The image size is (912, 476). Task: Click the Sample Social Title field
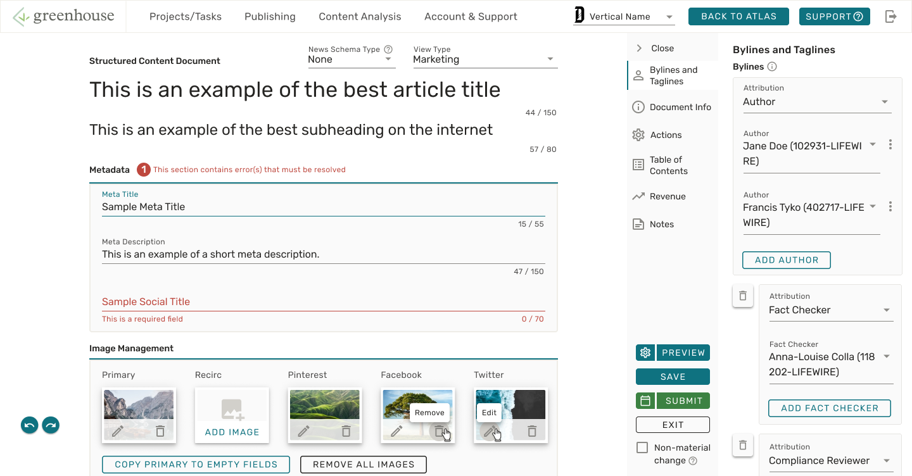(x=324, y=302)
